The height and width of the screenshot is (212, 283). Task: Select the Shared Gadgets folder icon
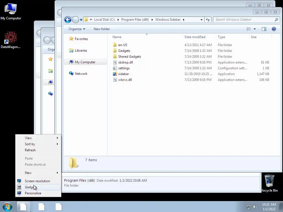(x=115, y=56)
